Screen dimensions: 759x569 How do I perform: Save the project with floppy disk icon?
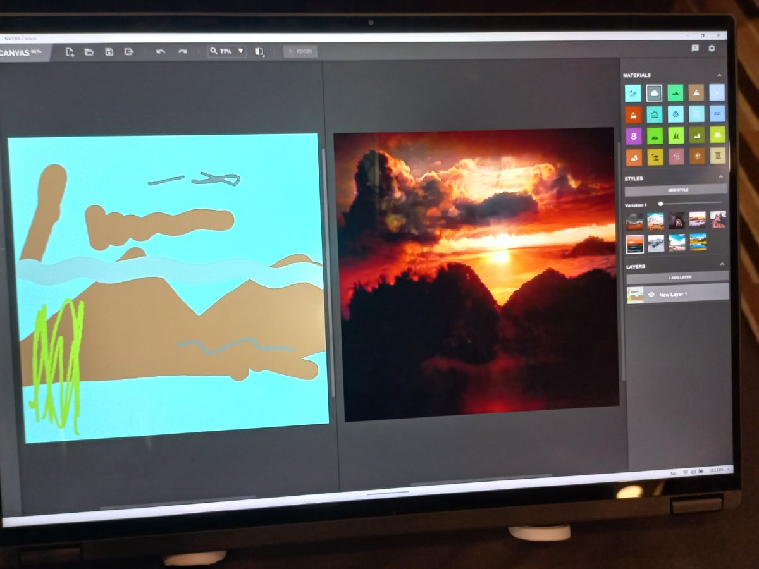point(109,52)
